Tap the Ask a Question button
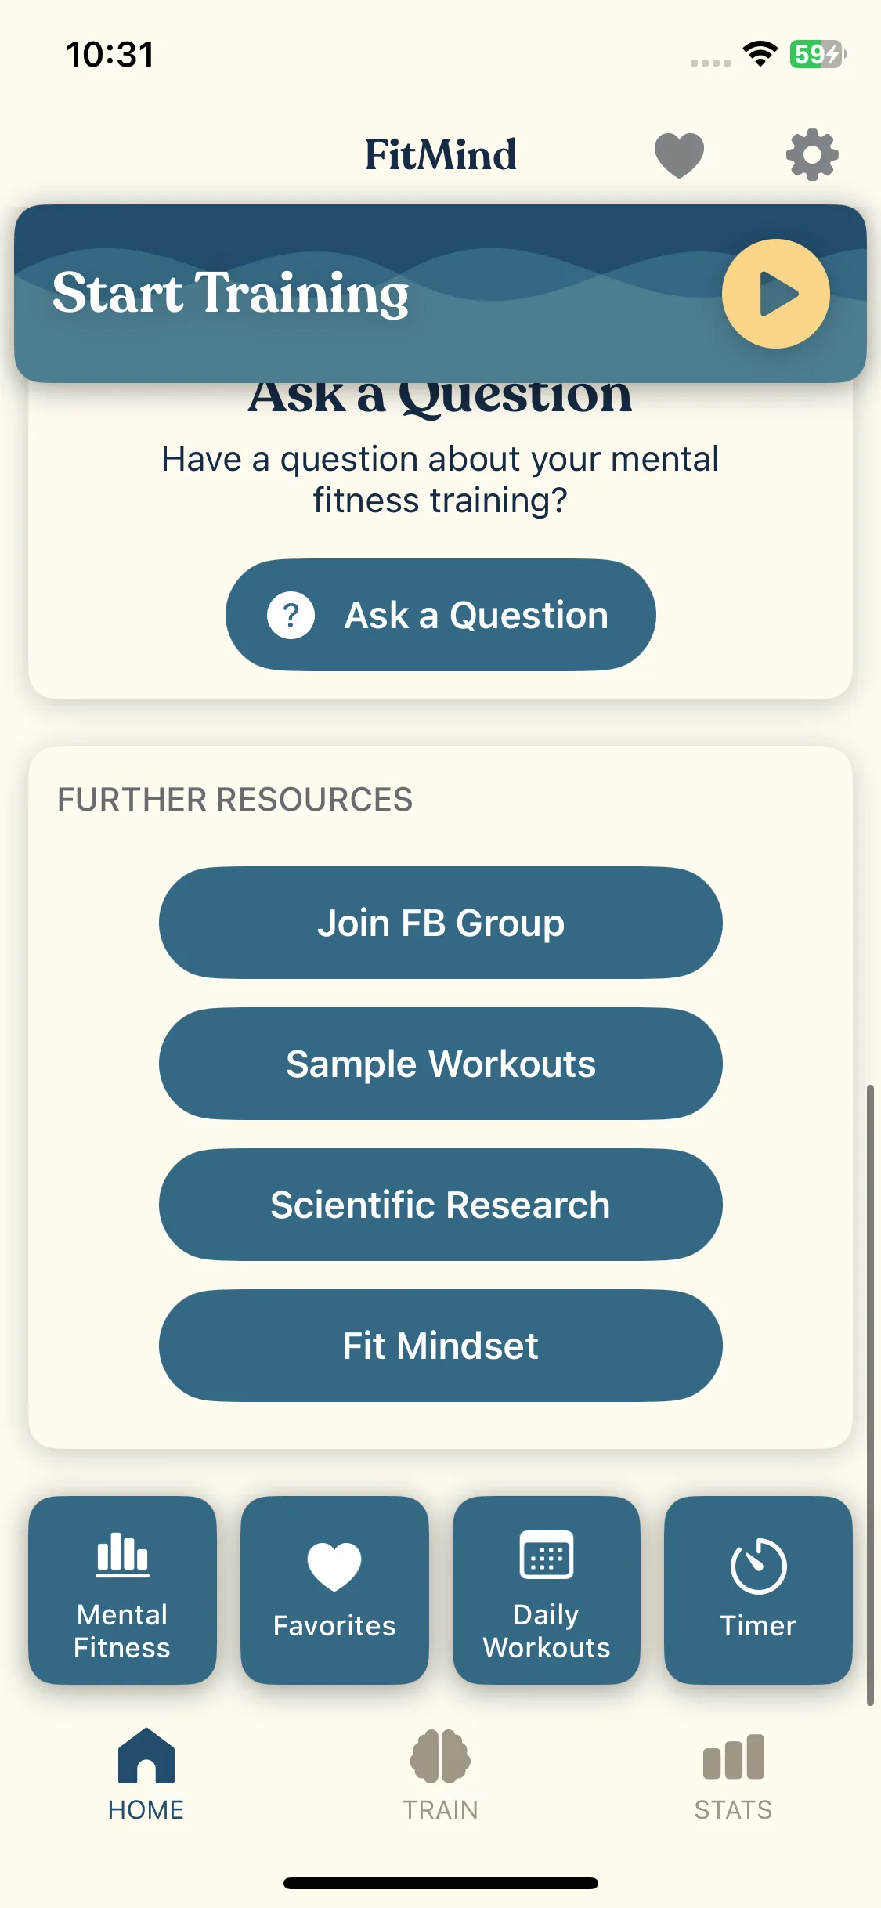This screenshot has width=881, height=1908. [x=441, y=615]
